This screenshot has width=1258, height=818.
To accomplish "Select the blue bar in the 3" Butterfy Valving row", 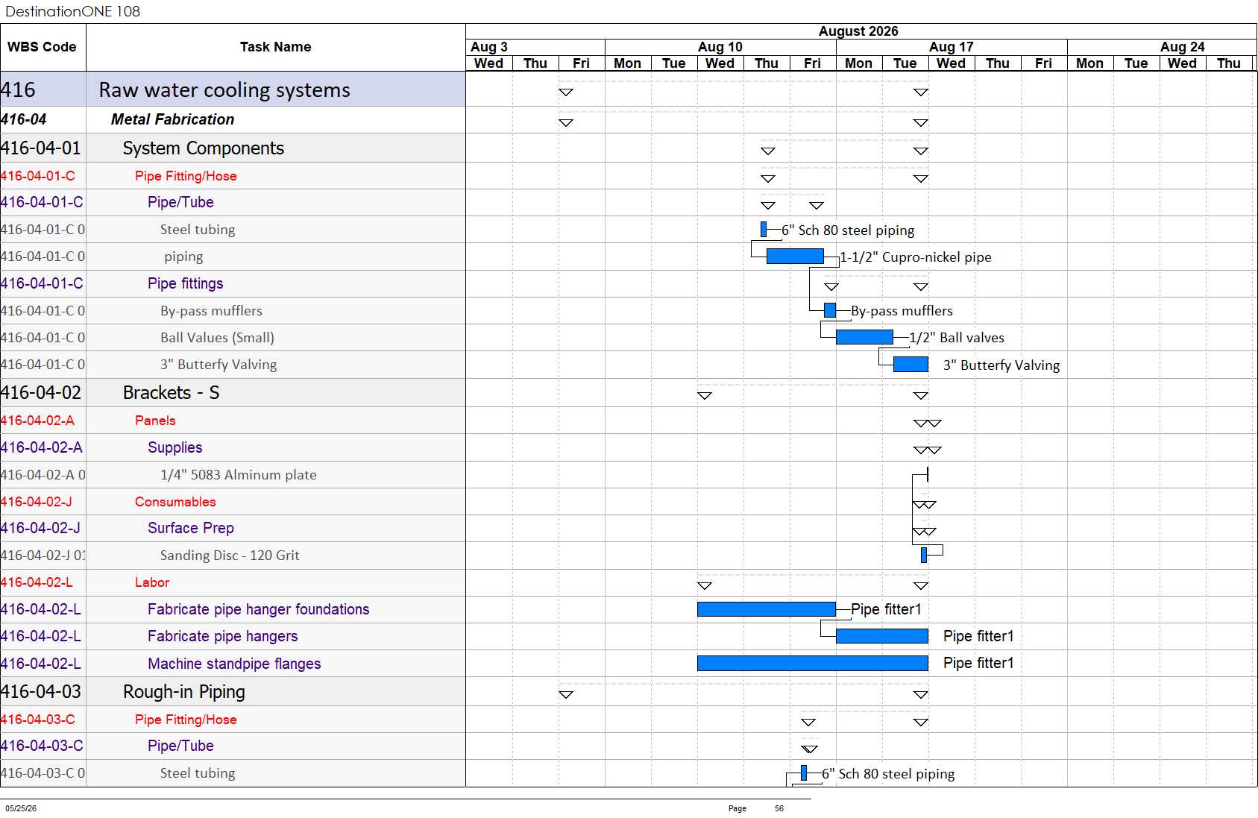I will pyautogui.click(x=911, y=365).
